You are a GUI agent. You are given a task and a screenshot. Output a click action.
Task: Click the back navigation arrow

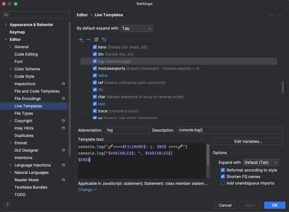click(x=272, y=16)
